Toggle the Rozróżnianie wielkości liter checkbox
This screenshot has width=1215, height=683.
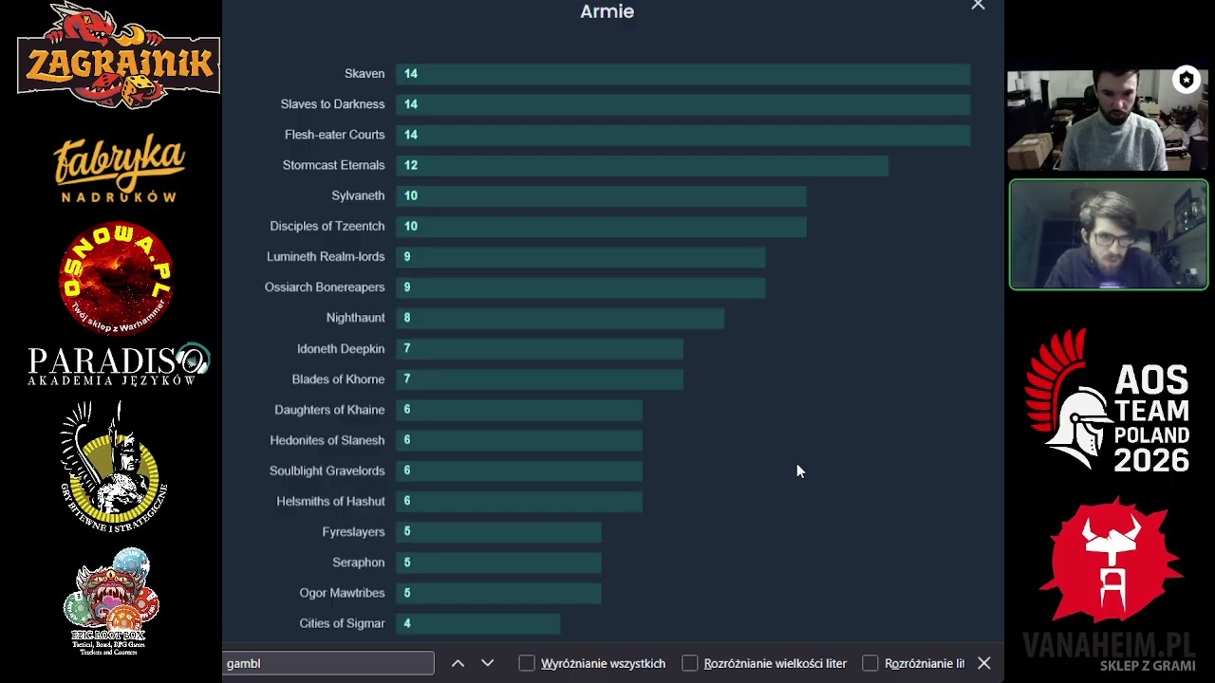pyautogui.click(x=690, y=663)
